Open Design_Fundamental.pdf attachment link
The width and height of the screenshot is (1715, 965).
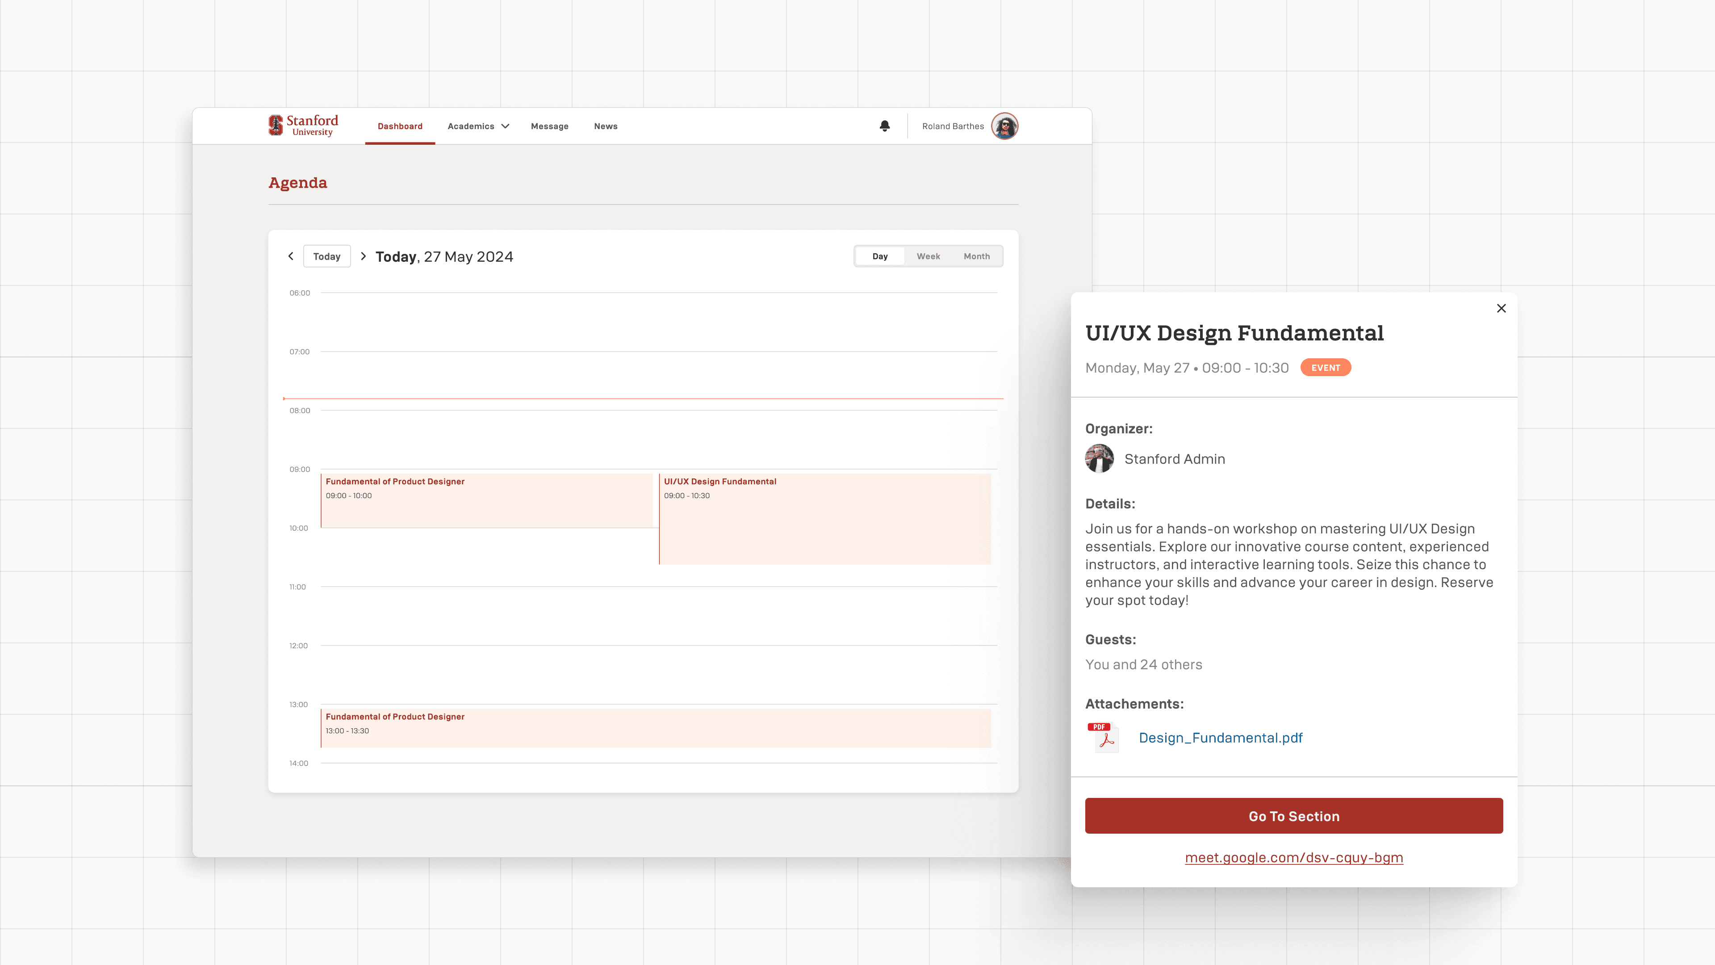(1220, 738)
